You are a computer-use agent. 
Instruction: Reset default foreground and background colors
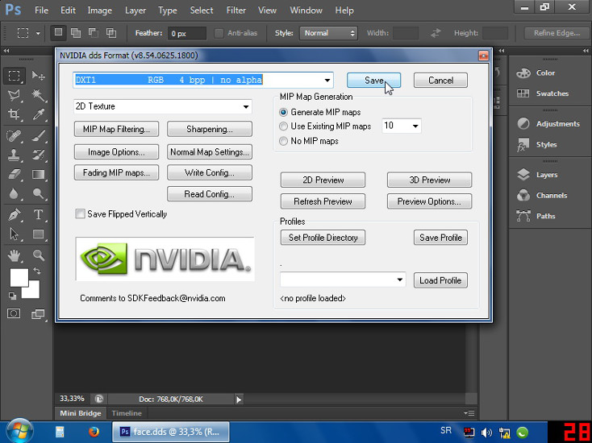12,296
